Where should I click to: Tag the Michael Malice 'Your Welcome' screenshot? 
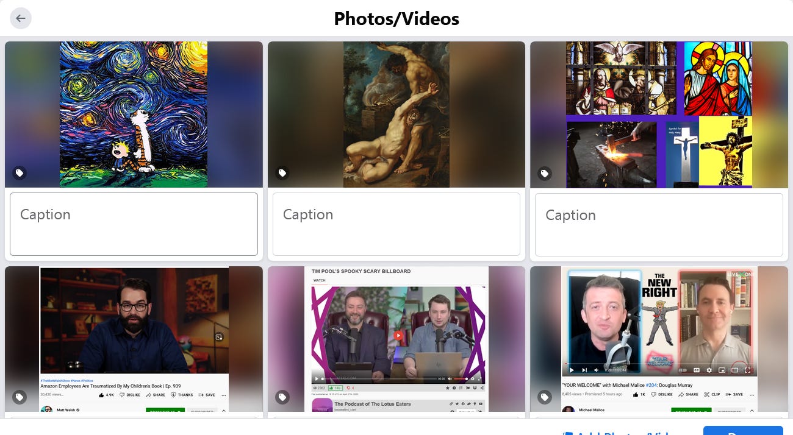click(545, 397)
